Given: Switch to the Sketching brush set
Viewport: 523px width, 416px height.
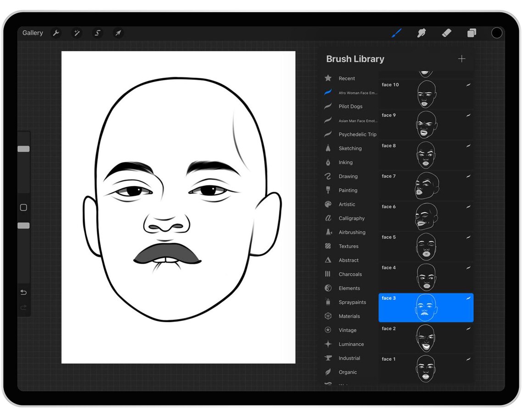Looking at the screenshot, I should point(350,148).
